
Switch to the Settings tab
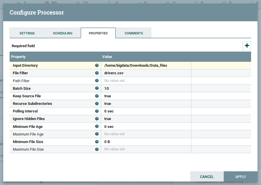(27, 33)
